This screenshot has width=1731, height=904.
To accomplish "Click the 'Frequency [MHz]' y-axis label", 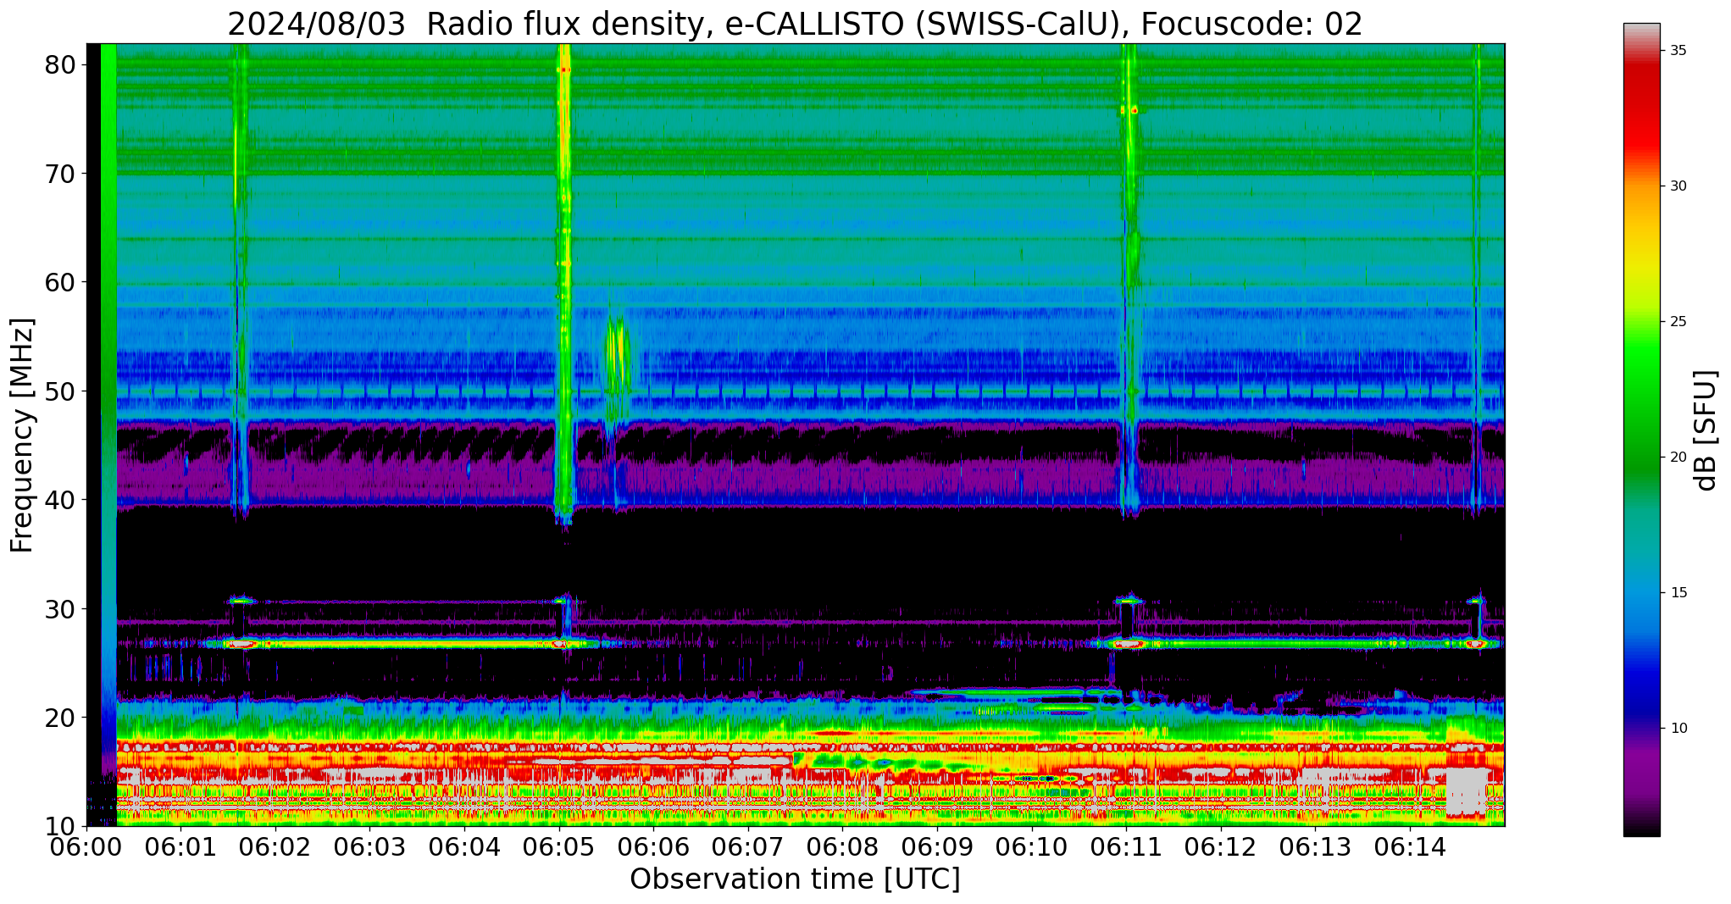I will (22, 435).
